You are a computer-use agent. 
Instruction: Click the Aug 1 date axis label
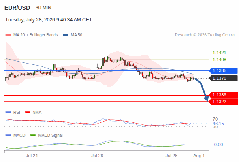coord(199,156)
